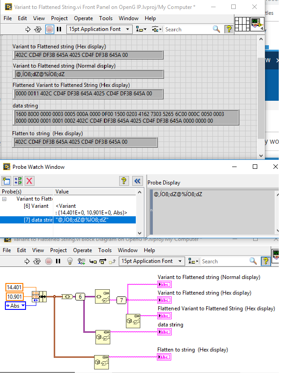Click the Probe(s) column header
This screenshot has height=373, width=281.
(x=27, y=192)
